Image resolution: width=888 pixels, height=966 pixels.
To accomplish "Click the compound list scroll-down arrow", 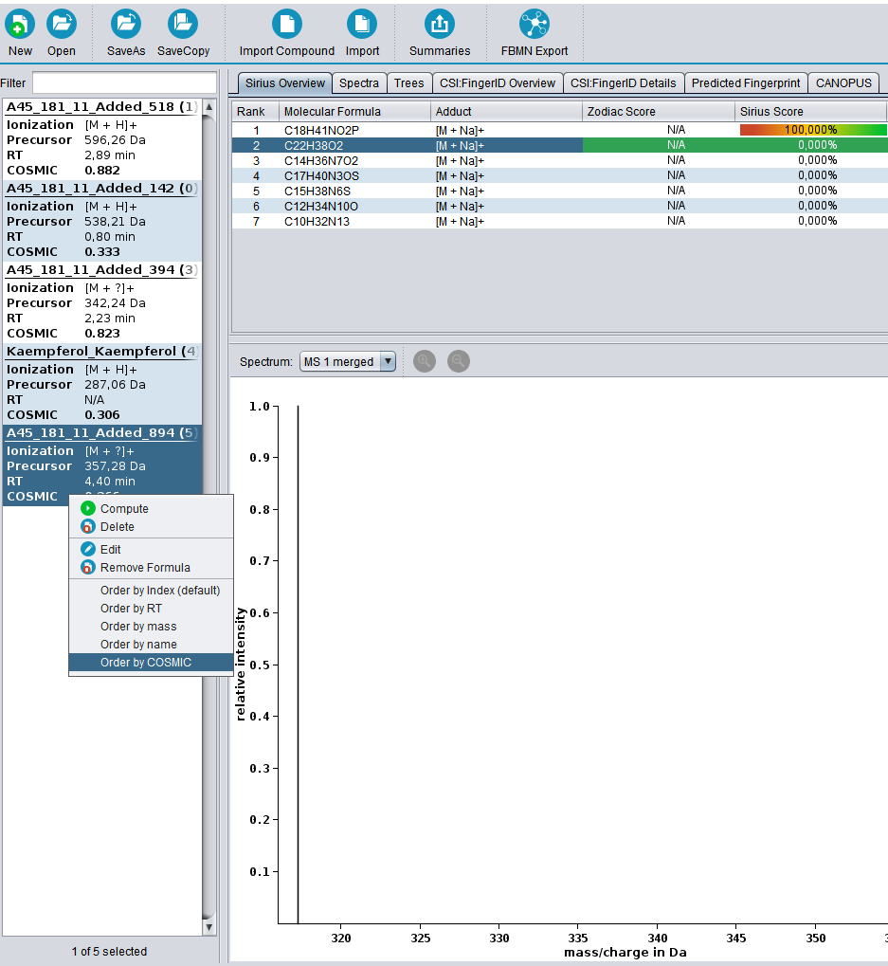I will (209, 926).
